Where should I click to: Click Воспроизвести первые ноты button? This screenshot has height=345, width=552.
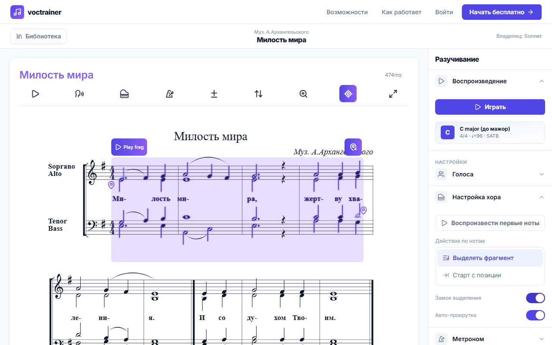tap(490, 223)
